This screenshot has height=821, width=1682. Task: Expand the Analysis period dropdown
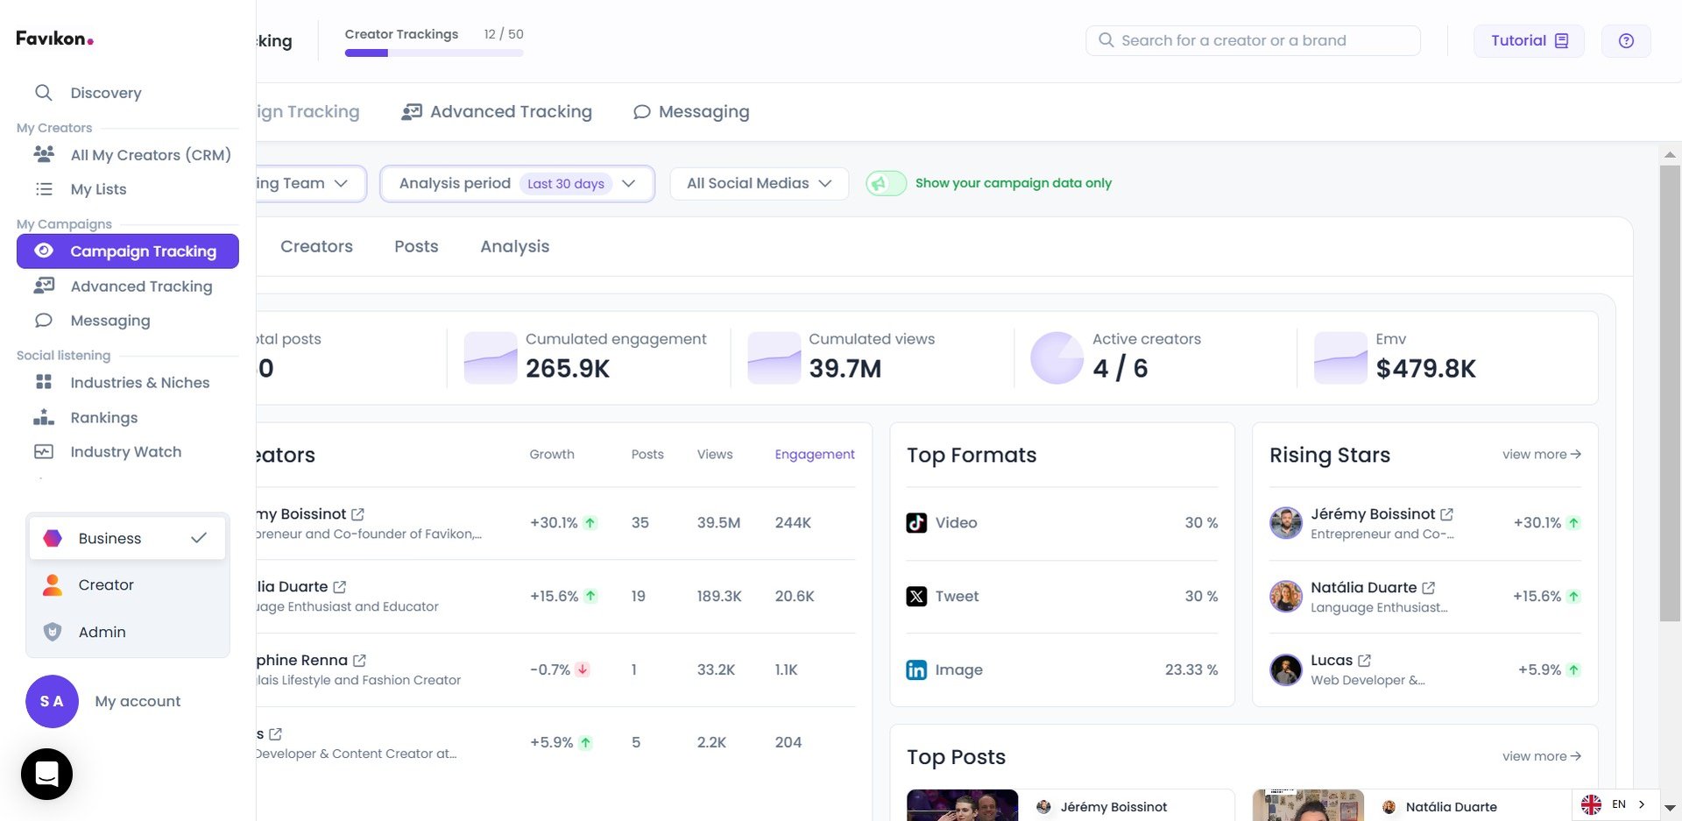pos(516,184)
